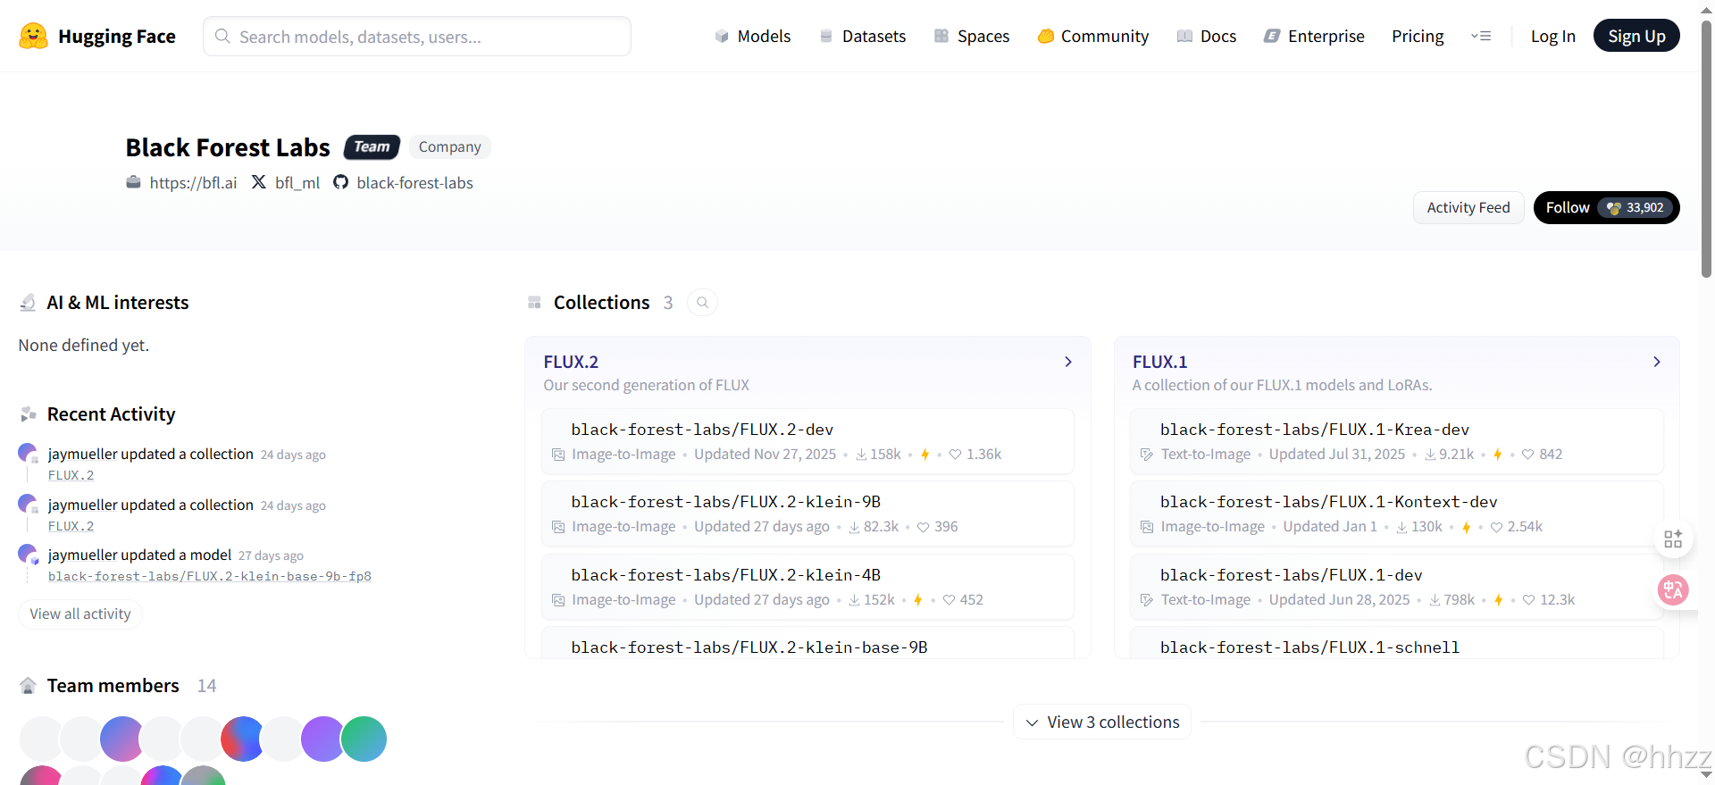This screenshot has height=785, width=1715.
Task: Click the translate floating icon
Action: point(1673,589)
